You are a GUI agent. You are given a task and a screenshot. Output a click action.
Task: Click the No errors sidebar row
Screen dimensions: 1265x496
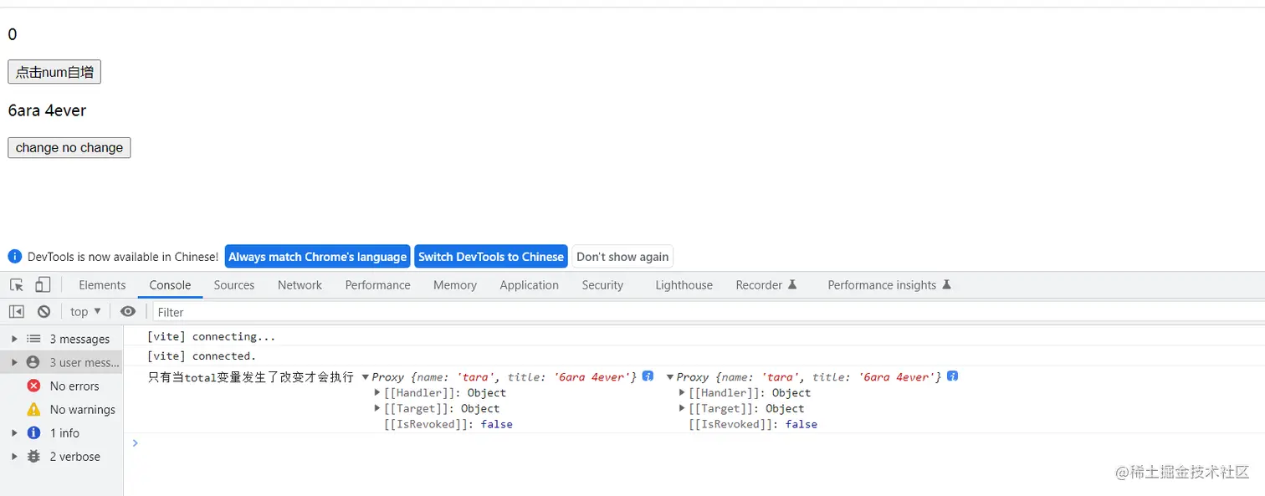click(x=62, y=386)
